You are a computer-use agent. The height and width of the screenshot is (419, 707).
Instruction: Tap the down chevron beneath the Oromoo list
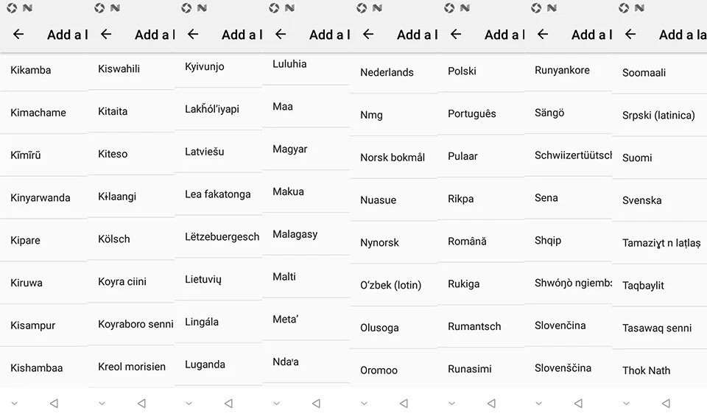[x=365, y=404]
